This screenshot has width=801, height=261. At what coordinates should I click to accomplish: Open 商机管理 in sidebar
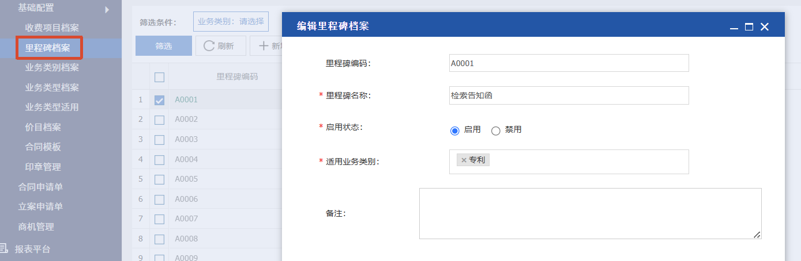pyautogui.click(x=36, y=227)
